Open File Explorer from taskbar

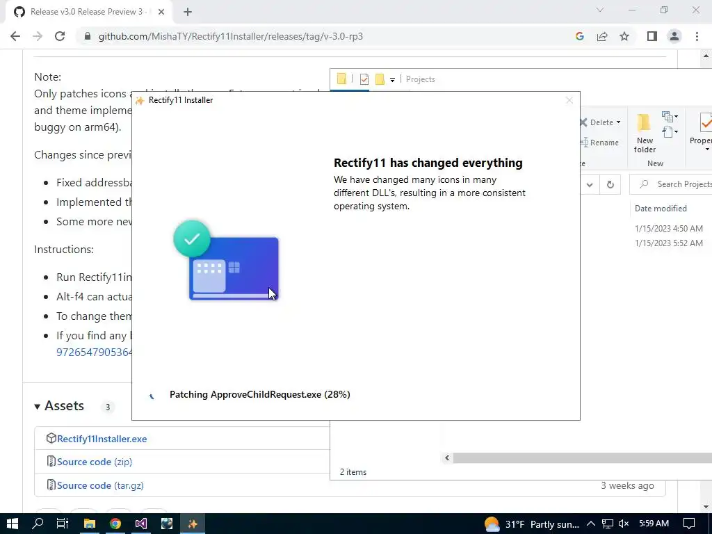coord(90,524)
